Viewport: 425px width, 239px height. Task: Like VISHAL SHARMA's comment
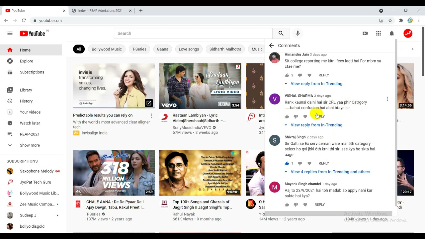(287, 117)
